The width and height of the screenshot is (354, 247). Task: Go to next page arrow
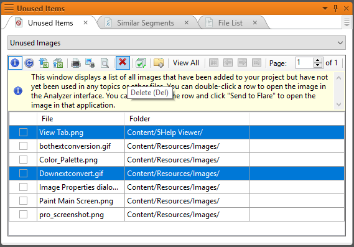pos(242,62)
